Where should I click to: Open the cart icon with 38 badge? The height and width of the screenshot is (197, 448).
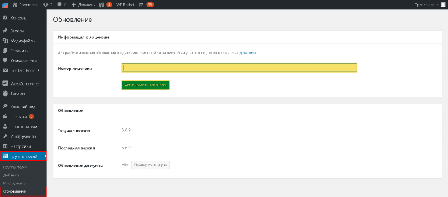point(146,4)
